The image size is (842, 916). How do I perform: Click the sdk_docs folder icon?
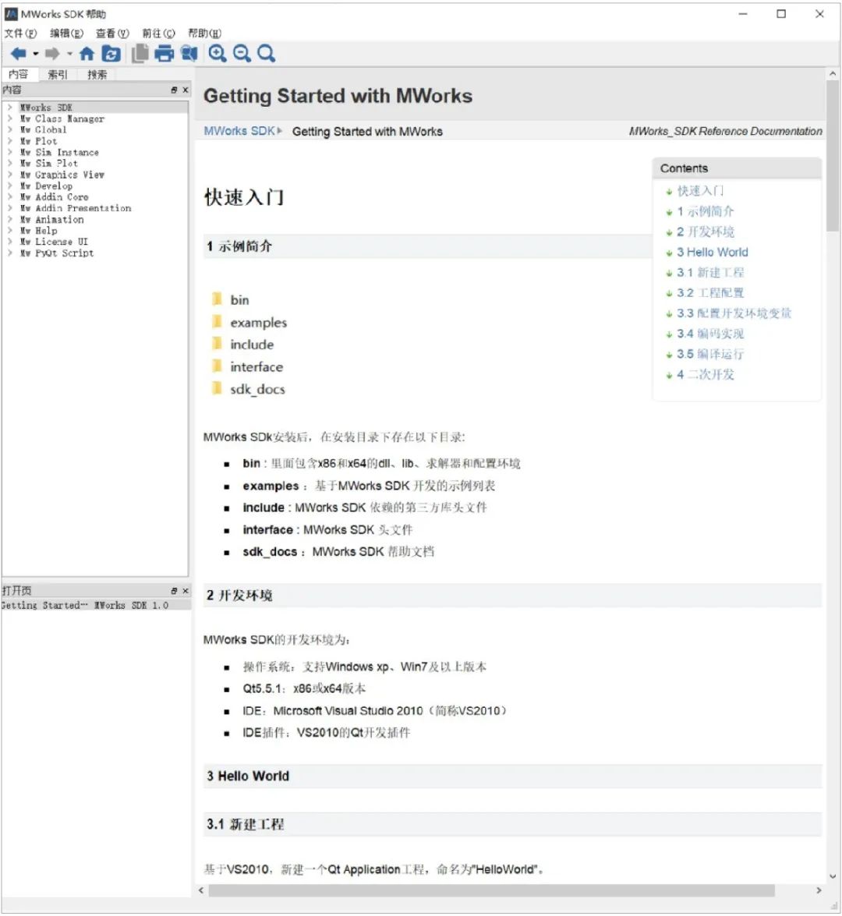click(217, 388)
